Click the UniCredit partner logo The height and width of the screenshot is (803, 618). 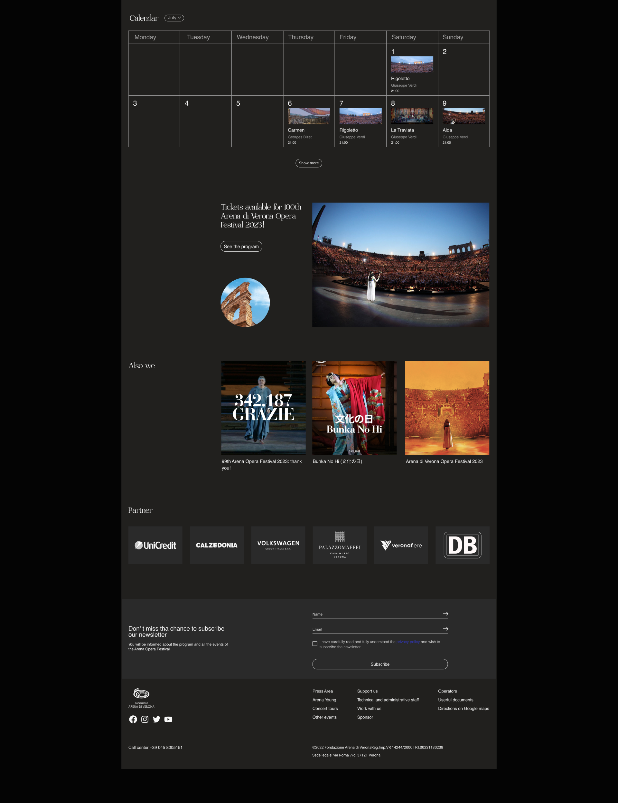click(x=155, y=545)
